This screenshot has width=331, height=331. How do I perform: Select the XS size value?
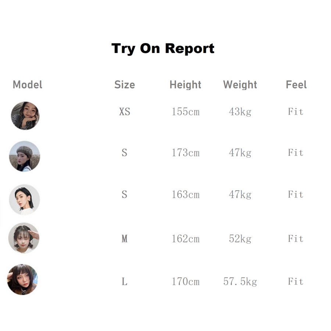(x=125, y=111)
